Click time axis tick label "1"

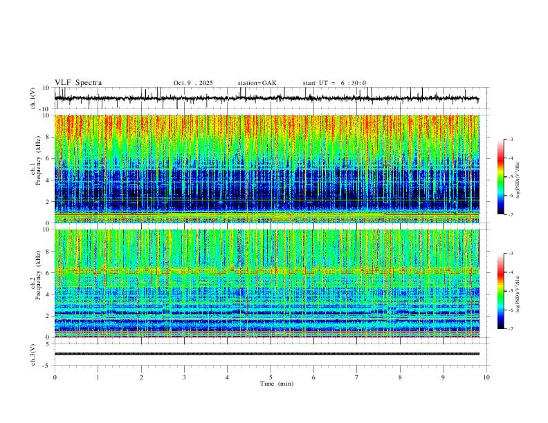point(98,377)
